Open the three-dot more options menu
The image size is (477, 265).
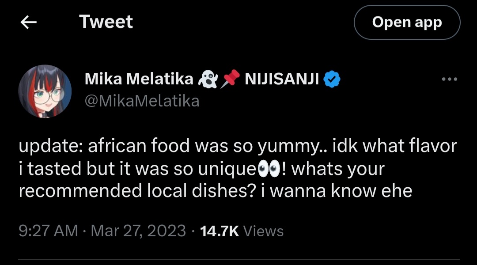(450, 79)
